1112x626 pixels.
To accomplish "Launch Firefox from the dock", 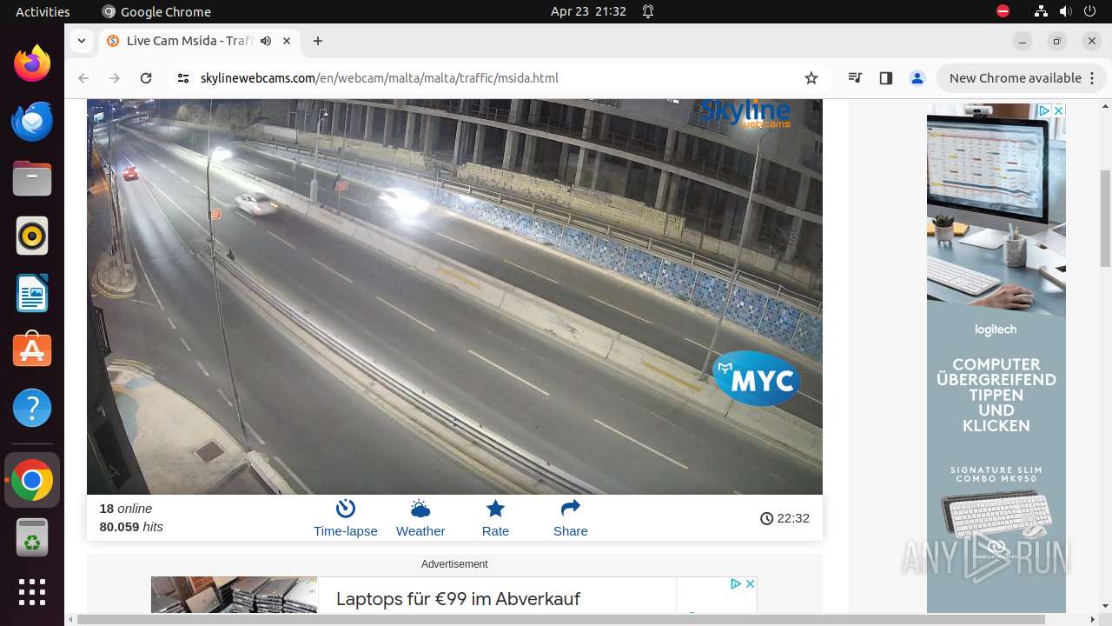I will click(32, 63).
